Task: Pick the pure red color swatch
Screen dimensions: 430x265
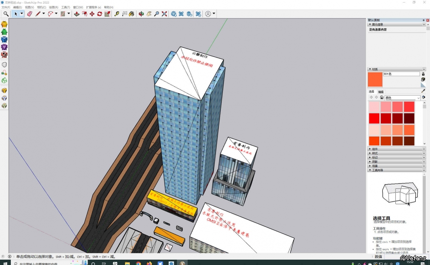Action: point(374,118)
